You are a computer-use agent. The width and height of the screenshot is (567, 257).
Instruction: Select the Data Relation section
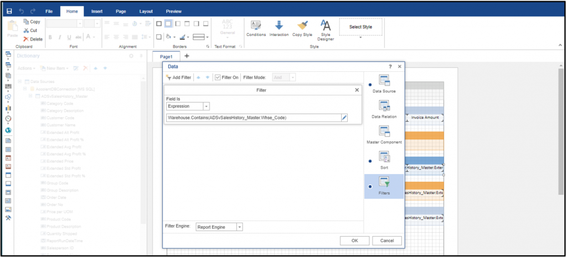tap(384, 109)
